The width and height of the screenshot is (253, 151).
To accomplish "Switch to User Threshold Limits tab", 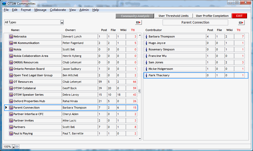I will tap(174, 16).
